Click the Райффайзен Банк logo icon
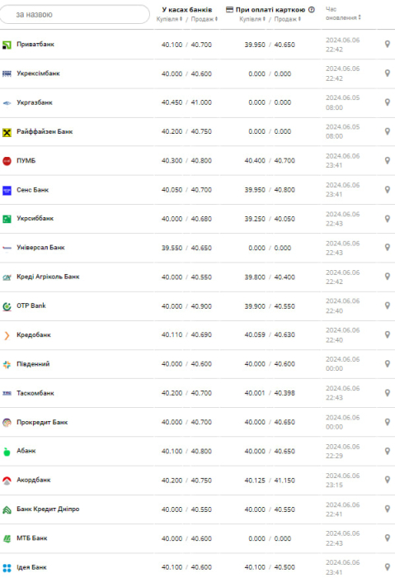The width and height of the screenshot is (395, 578). 7,132
